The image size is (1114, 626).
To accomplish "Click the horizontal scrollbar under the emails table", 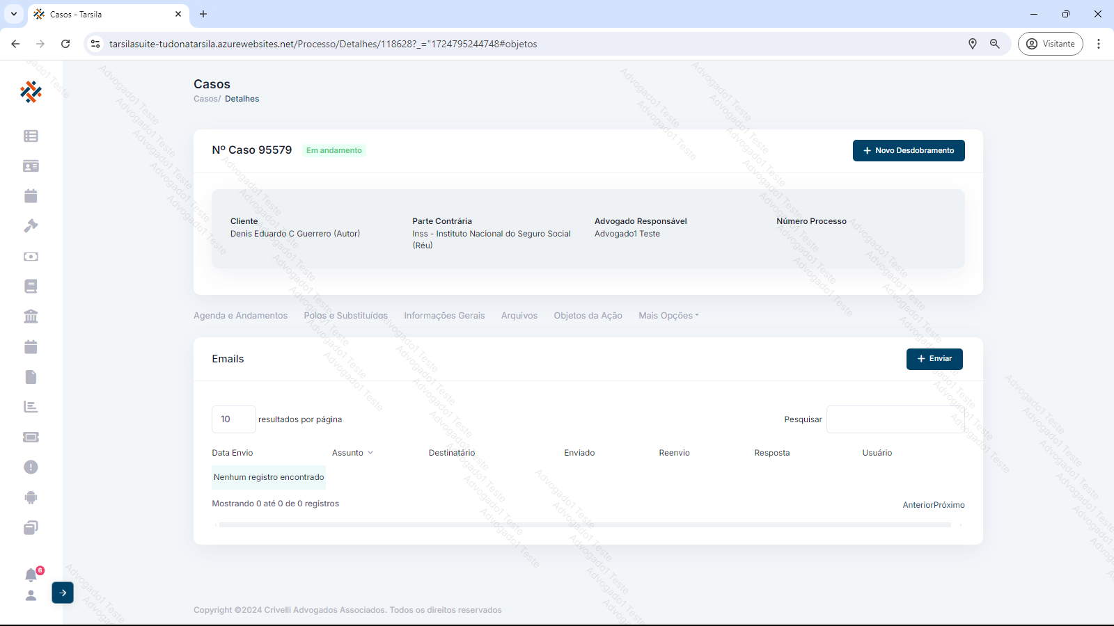I will pyautogui.click(x=585, y=525).
